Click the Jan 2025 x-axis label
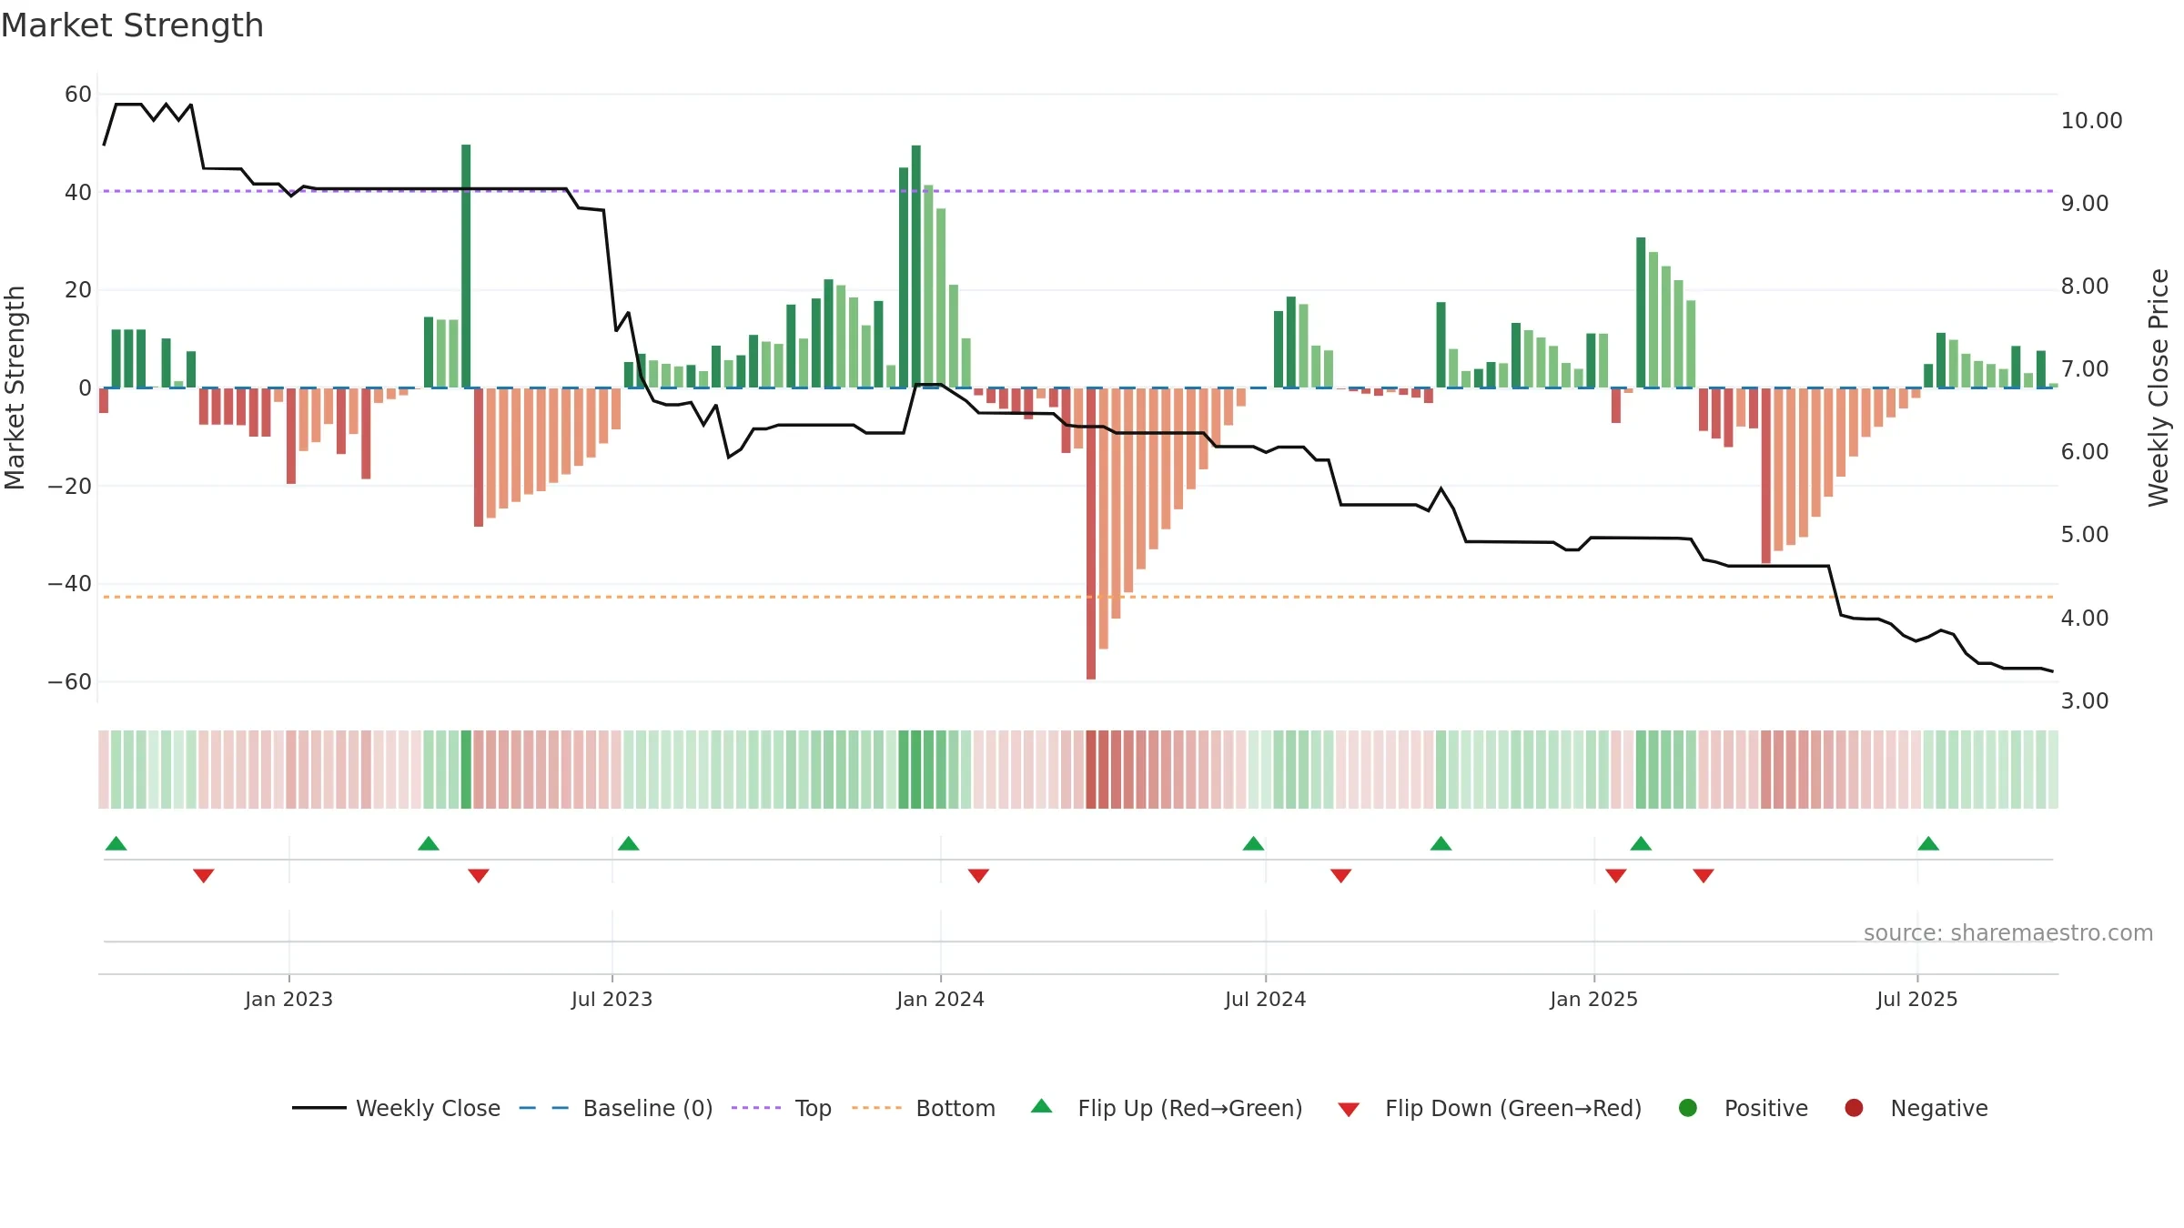This screenshot has height=1228, width=2184. click(1594, 999)
